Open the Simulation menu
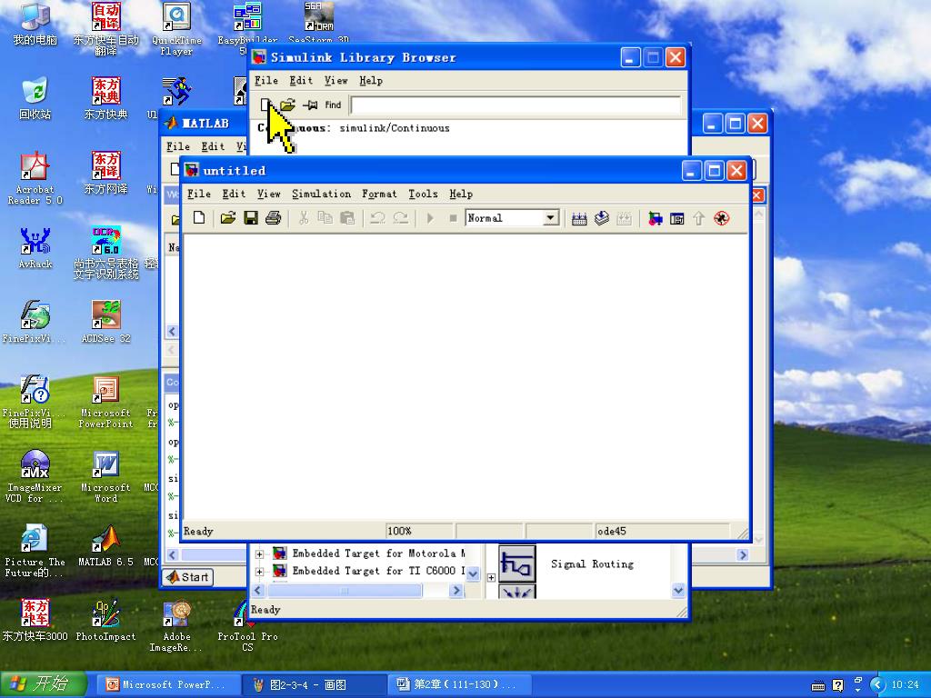 pyautogui.click(x=321, y=194)
